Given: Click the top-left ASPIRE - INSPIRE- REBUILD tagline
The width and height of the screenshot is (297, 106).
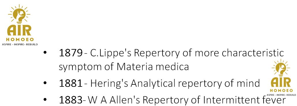Looking at the screenshot, I should 20,44.
